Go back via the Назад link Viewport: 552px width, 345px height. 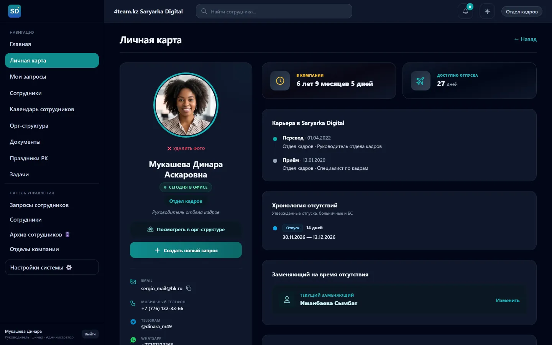525,39
